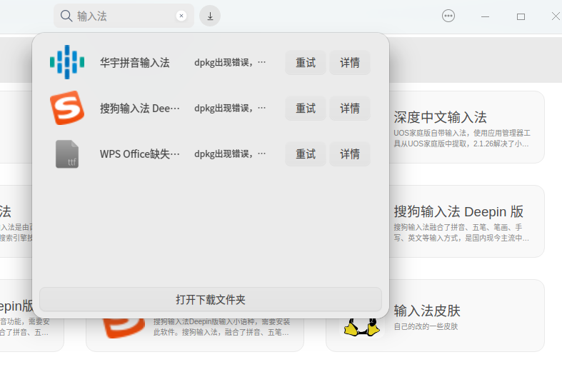View details for 搜狗输入法 Deepin
Image resolution: width=562 pixels, height=372 pixels.
pyautogui.click(x=350, y=109)
